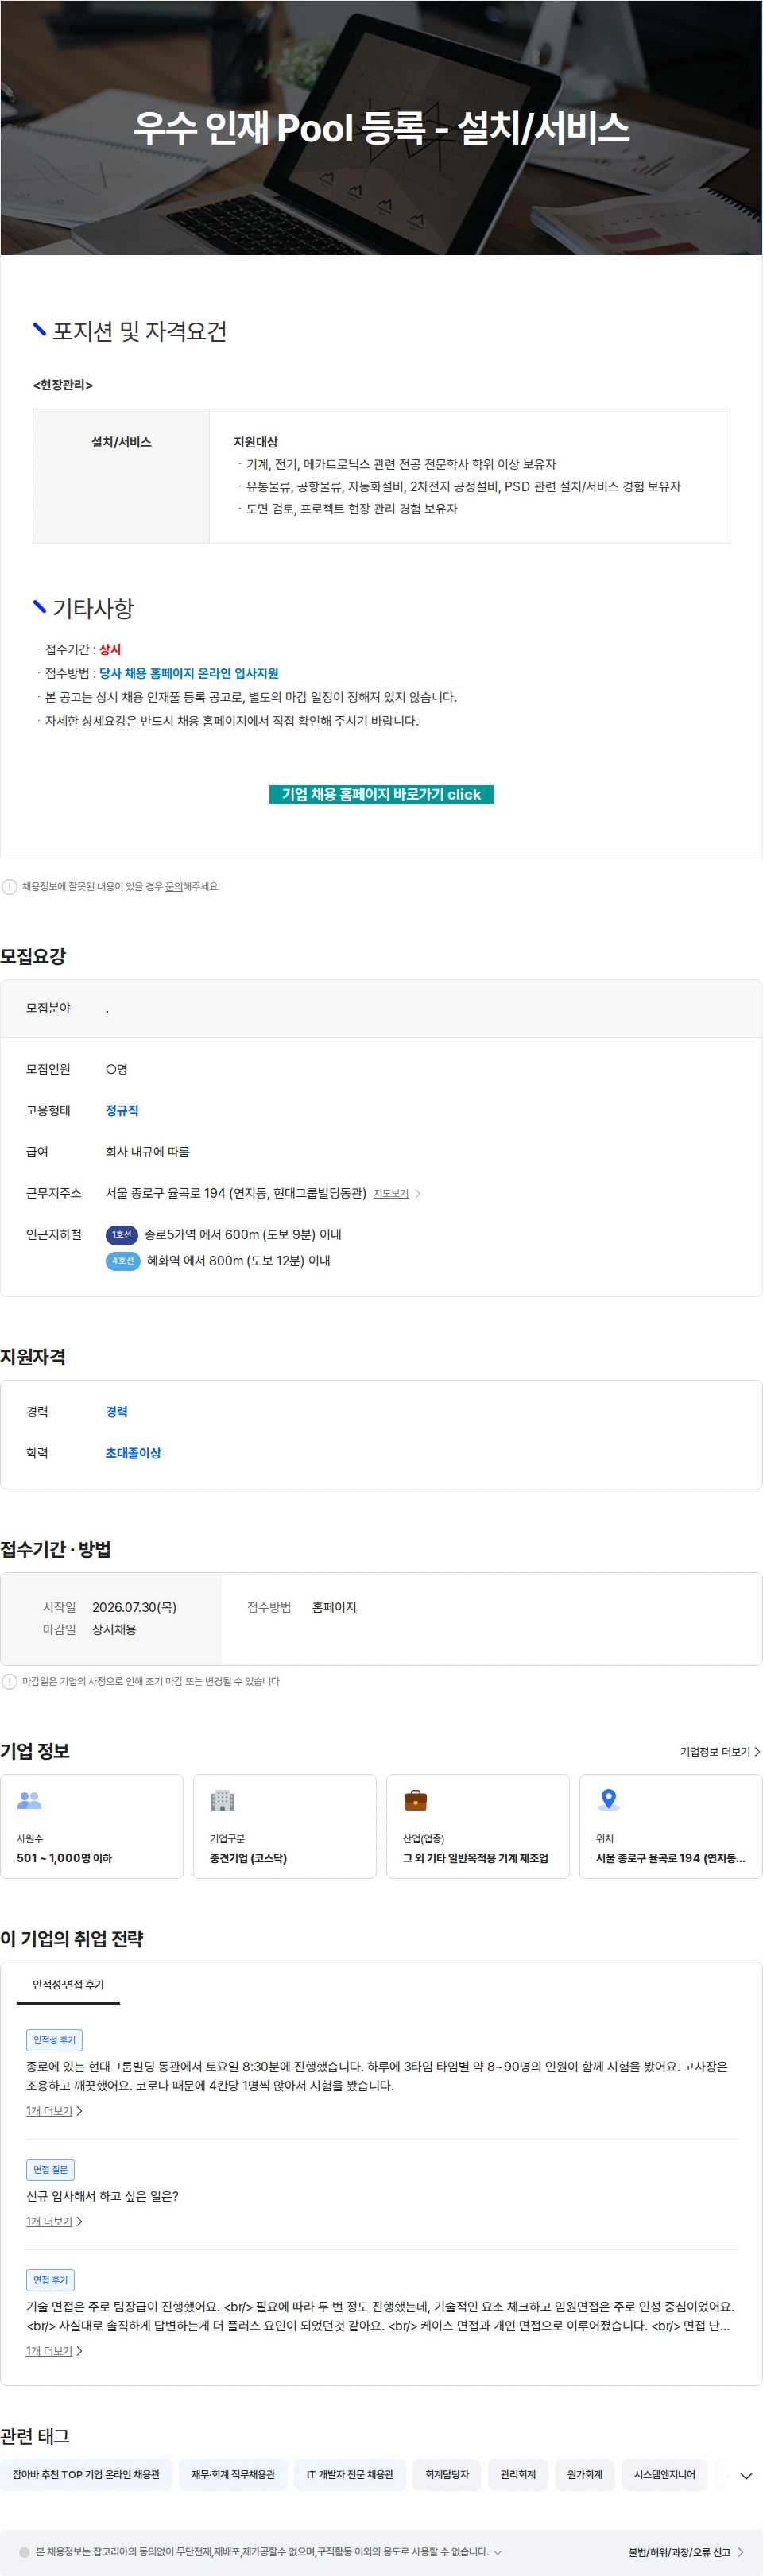
Task: Click the 당사 채용 홈페이지 온라인 입사지원 text
Action: pyautogui.click(x=189, y=673)
